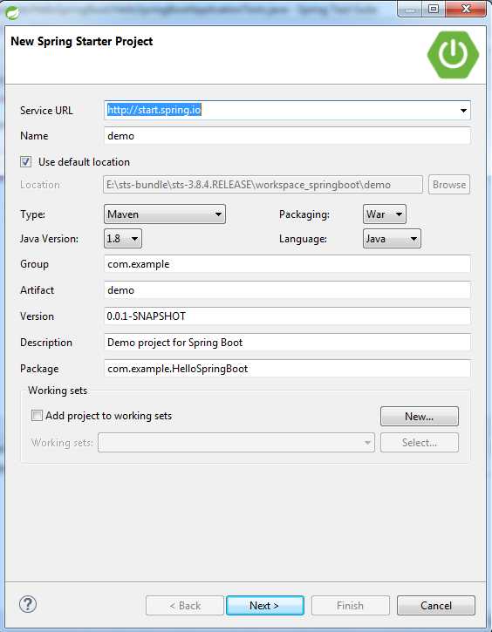Image resolution: width=492 pixels, height=632 pixels.
Task: Open the Language Java dropdown
Action: [392, 239]
